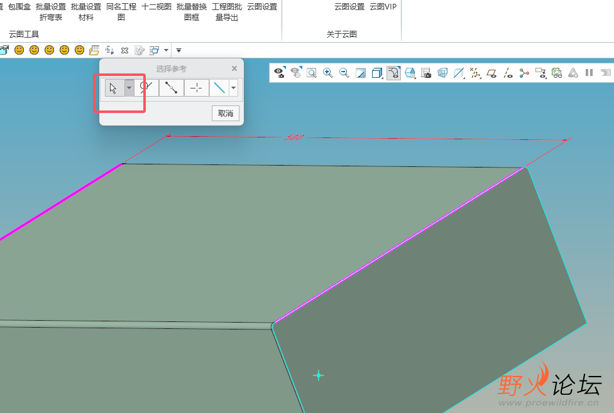Open the switch windows dropdown arrow

click(x=166, y=50)
